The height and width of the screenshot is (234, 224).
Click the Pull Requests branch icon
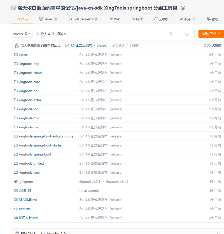(x=71, y=19)
